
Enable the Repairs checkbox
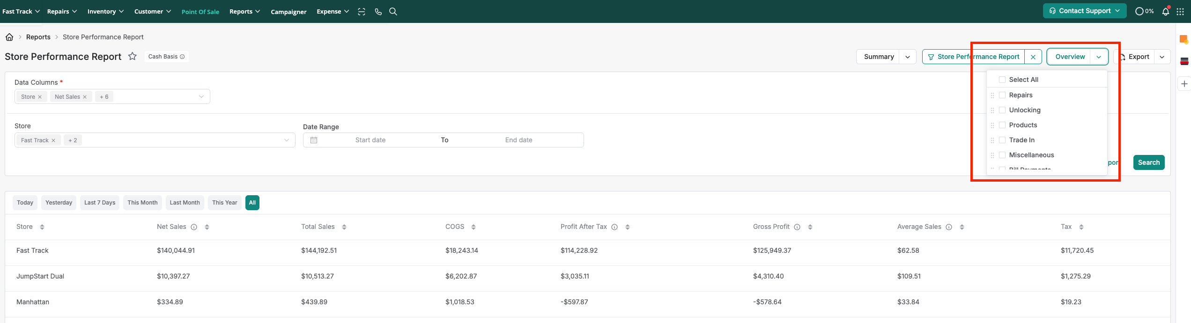coord(1002,95)
